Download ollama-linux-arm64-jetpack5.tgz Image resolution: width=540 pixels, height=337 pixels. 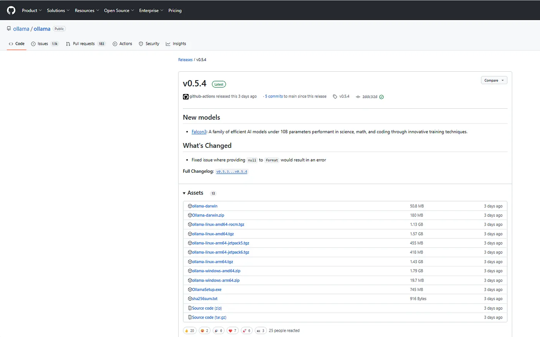[221, 243]
